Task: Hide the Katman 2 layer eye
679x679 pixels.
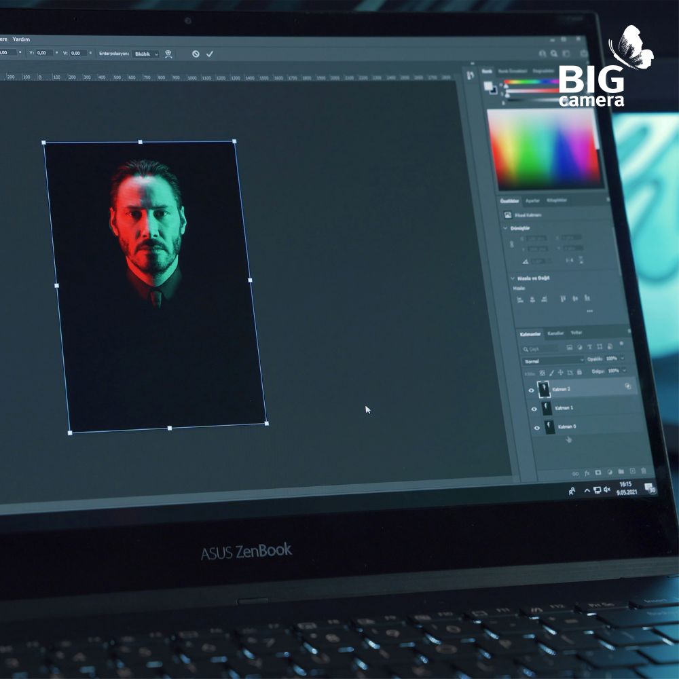Action: click(532, 390)
